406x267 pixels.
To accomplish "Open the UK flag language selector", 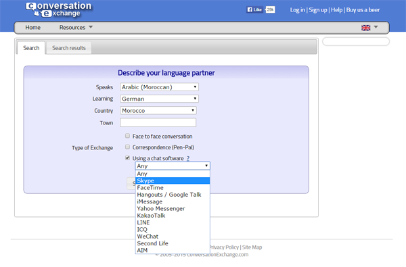I will click(365, 28).
